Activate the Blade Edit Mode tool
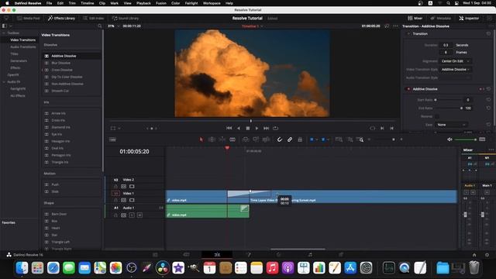This screenshot has height=279, width=496. [x=232, y=139]
